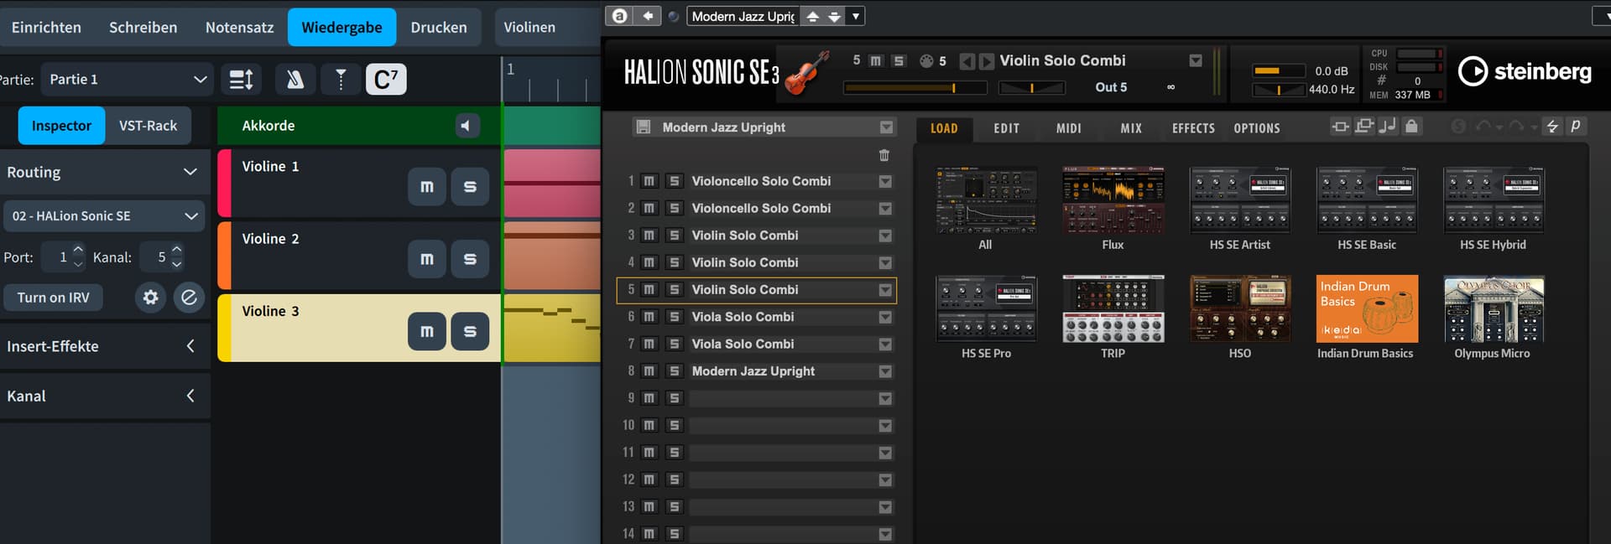Open slot 5 program dropdown arrow
This screenshot has height=544, width=1611.
click(x=885, y=290)
